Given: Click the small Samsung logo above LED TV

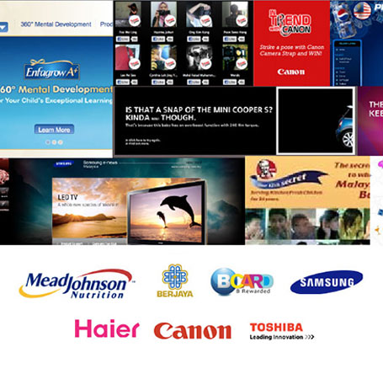Looking at the screenshot, I should click(64, 163).
